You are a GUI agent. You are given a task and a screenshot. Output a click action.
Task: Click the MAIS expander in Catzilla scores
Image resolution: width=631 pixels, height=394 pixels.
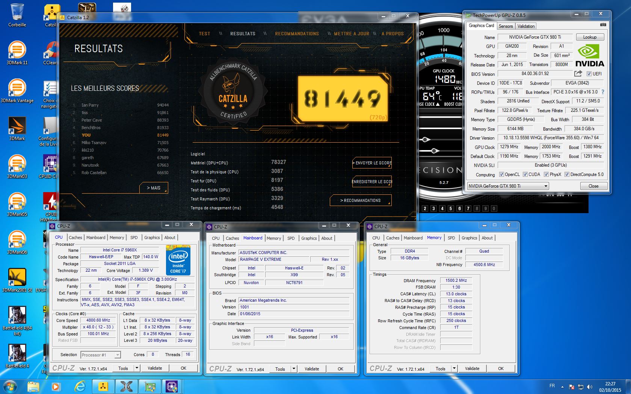click(x=154, y=188)
